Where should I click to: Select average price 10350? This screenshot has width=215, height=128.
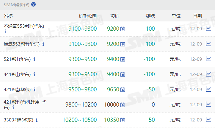112,120
